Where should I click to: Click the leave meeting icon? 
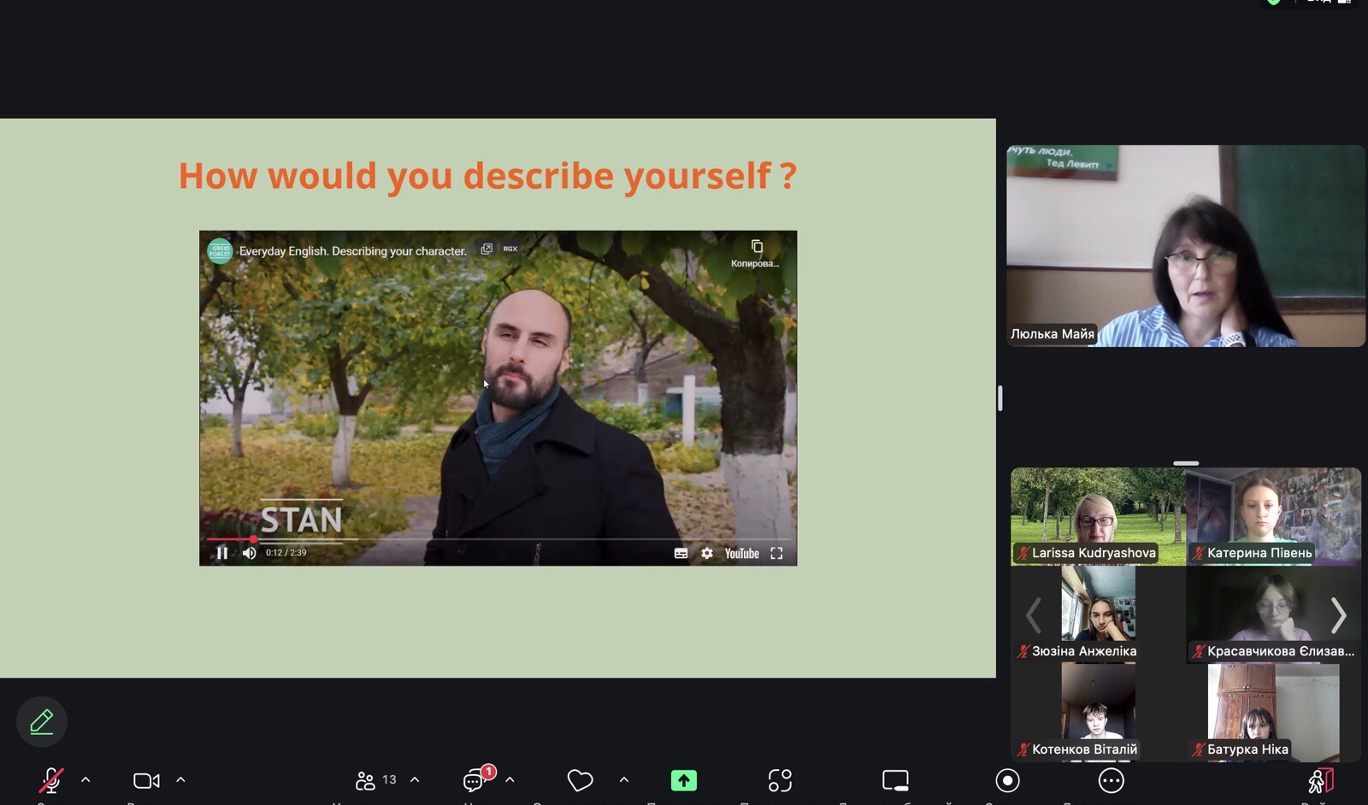[1320, 780]
